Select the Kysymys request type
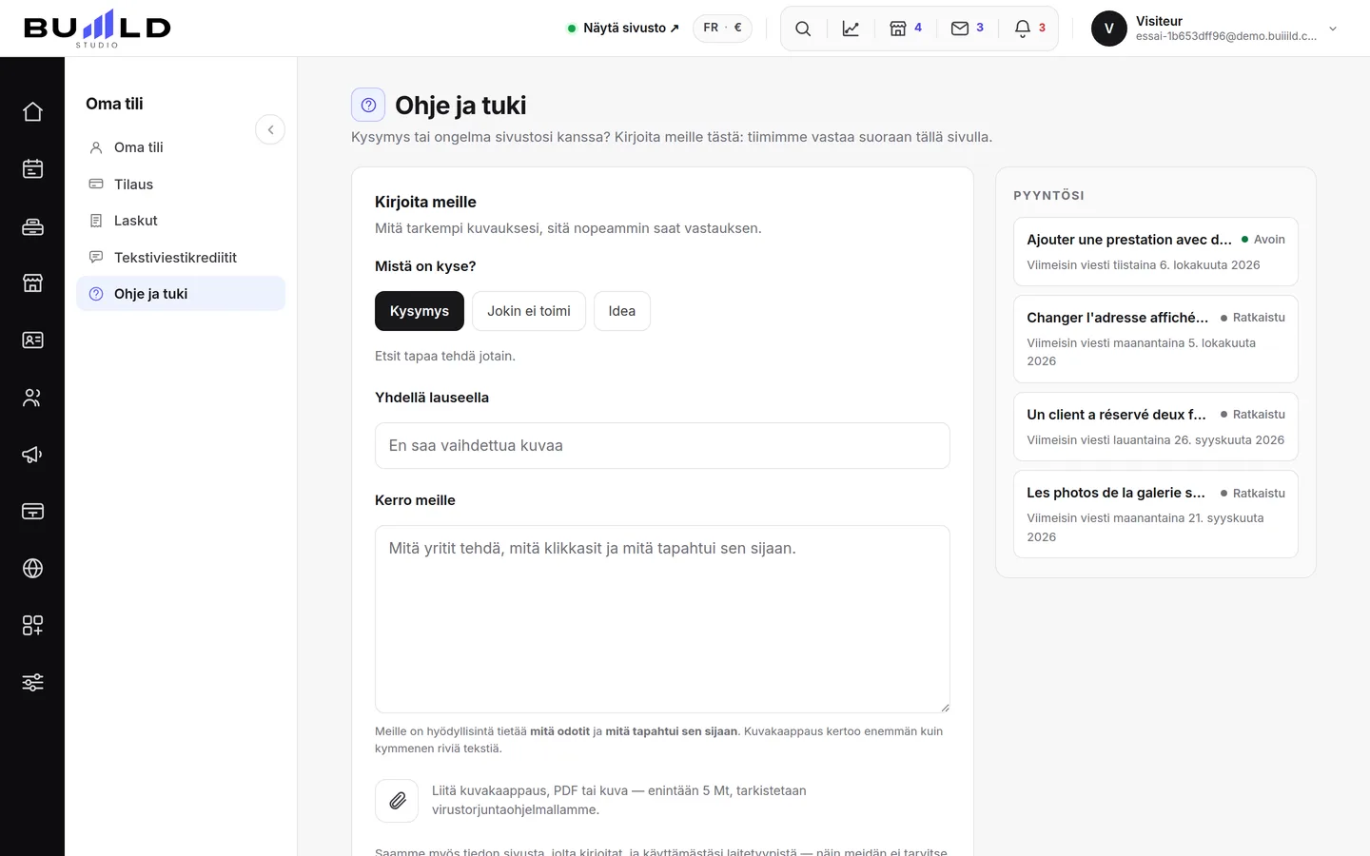This screenshot has height=856, width=1370. pos(420,311)
